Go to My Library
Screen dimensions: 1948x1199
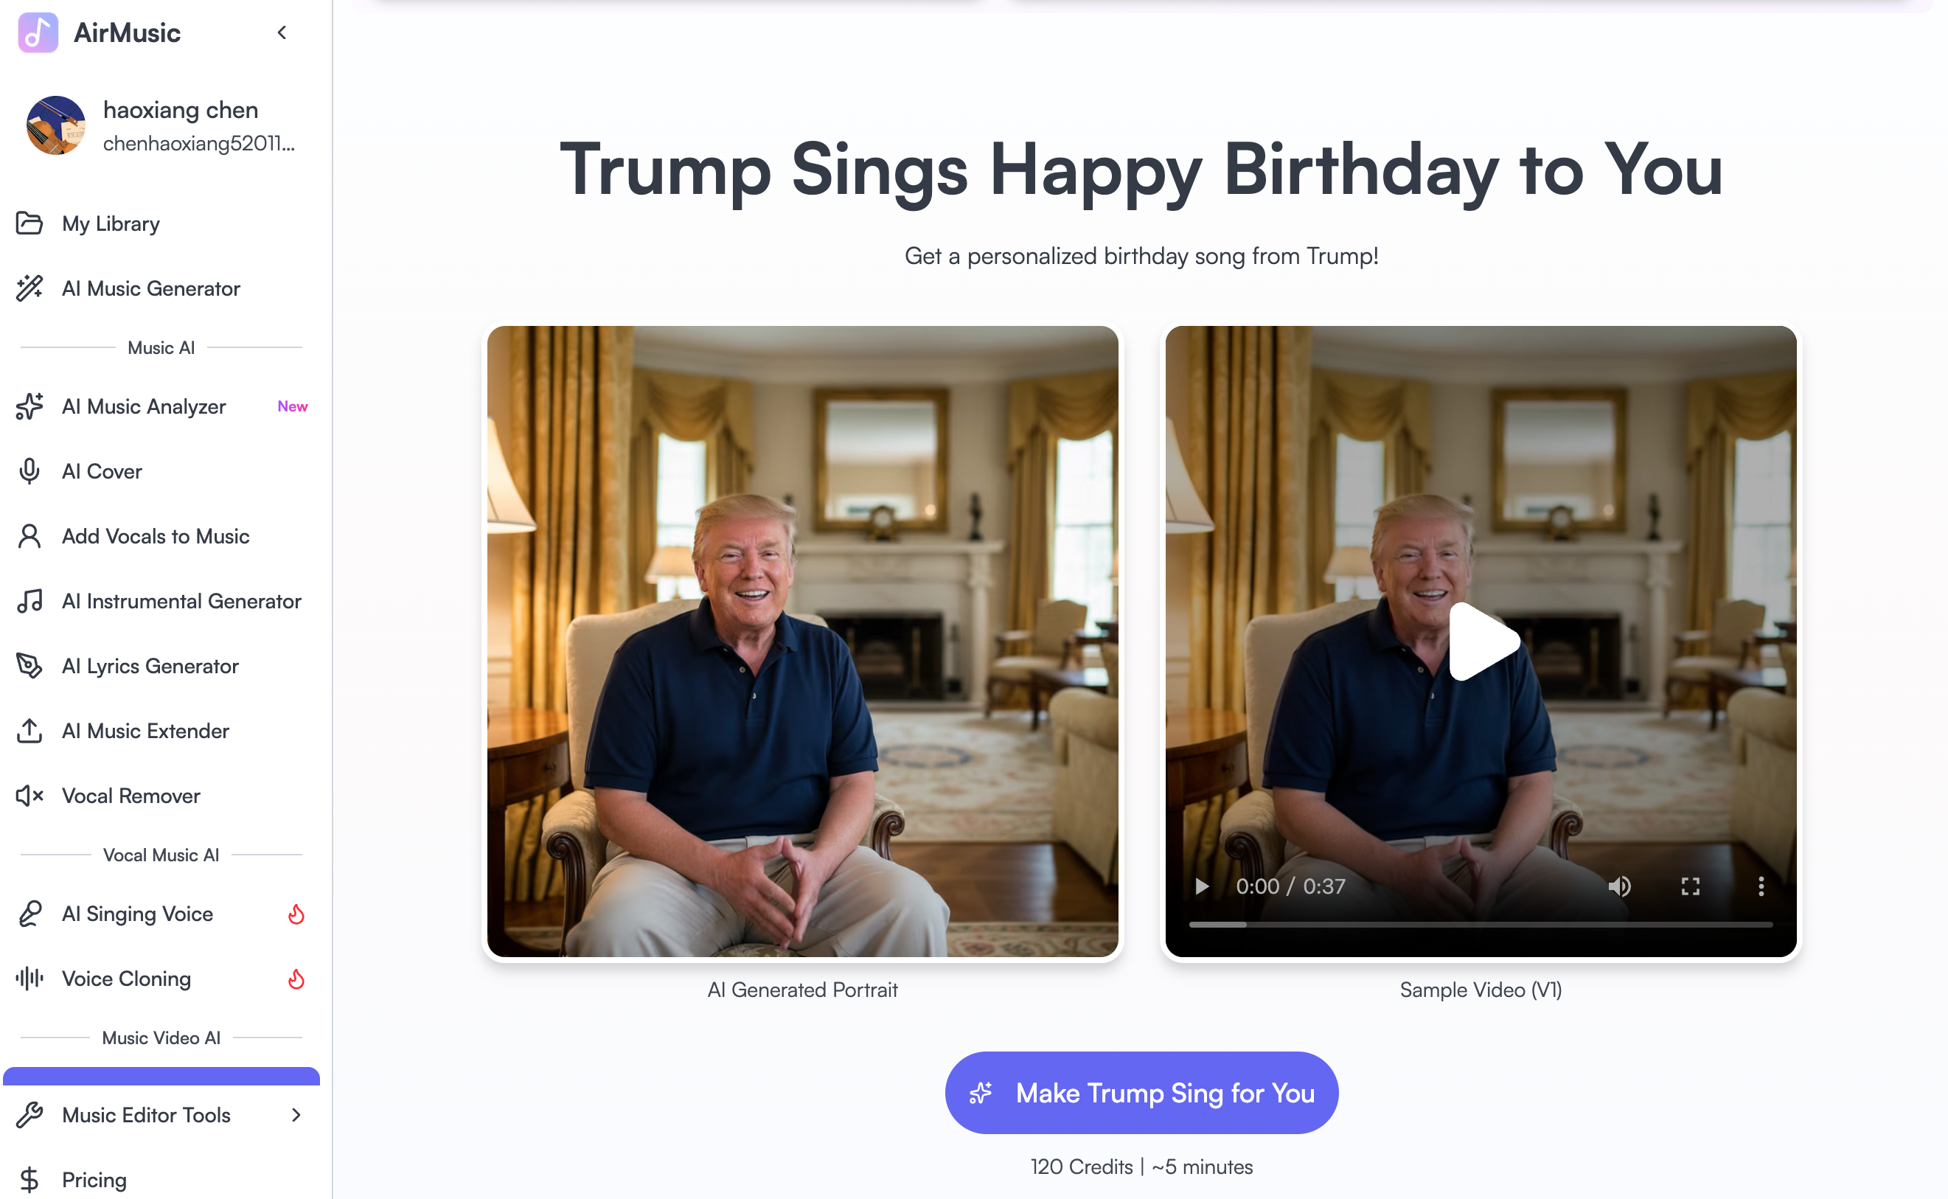[x=110, y=223]
